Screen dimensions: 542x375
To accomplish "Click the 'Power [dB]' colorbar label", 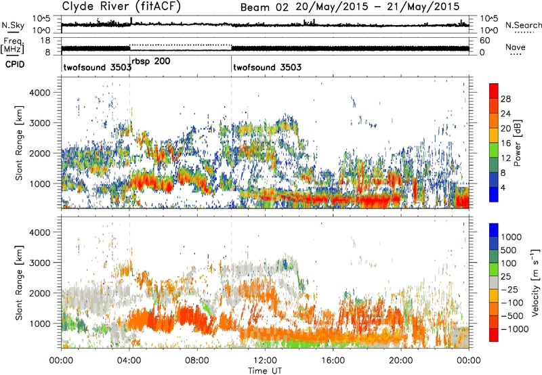I will pos(517,143).
